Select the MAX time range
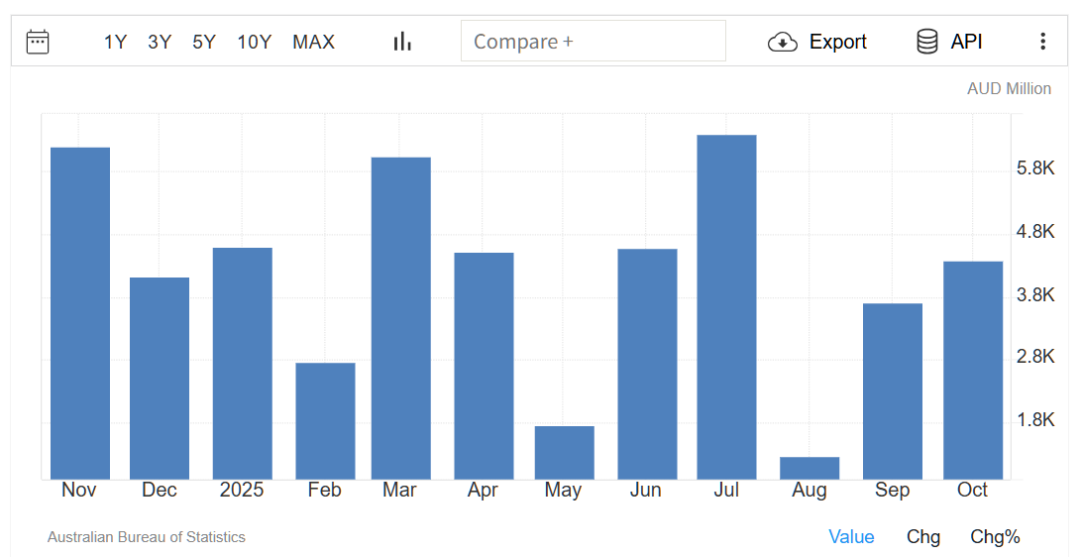Screen dimensions: 1081x557 (x=313, y=42)
